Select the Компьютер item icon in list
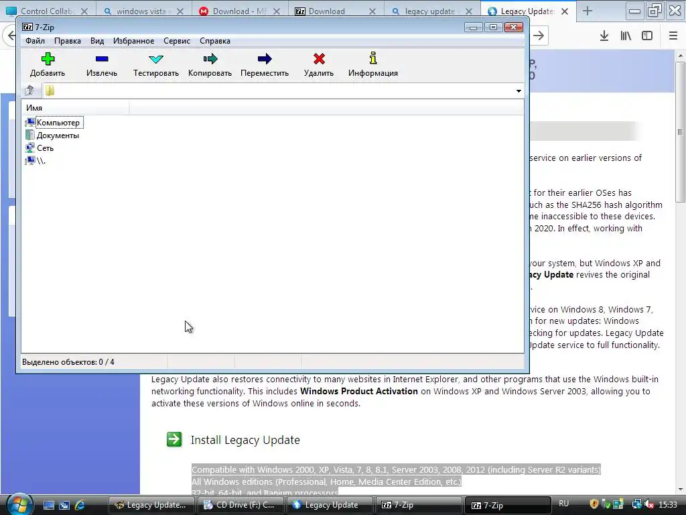 29,123
